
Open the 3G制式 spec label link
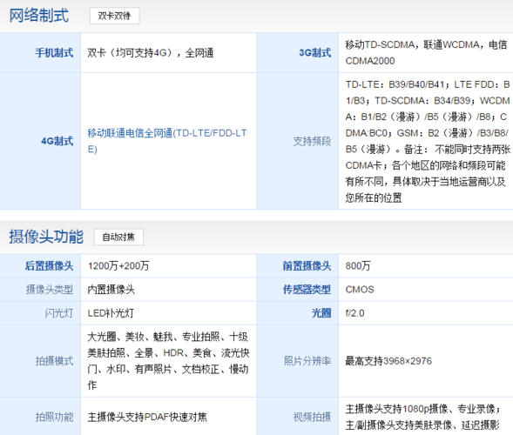pyautogui.click(x=315, y=52)
